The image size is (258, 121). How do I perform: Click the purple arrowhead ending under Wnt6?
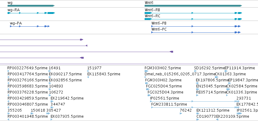click(172, 52)
